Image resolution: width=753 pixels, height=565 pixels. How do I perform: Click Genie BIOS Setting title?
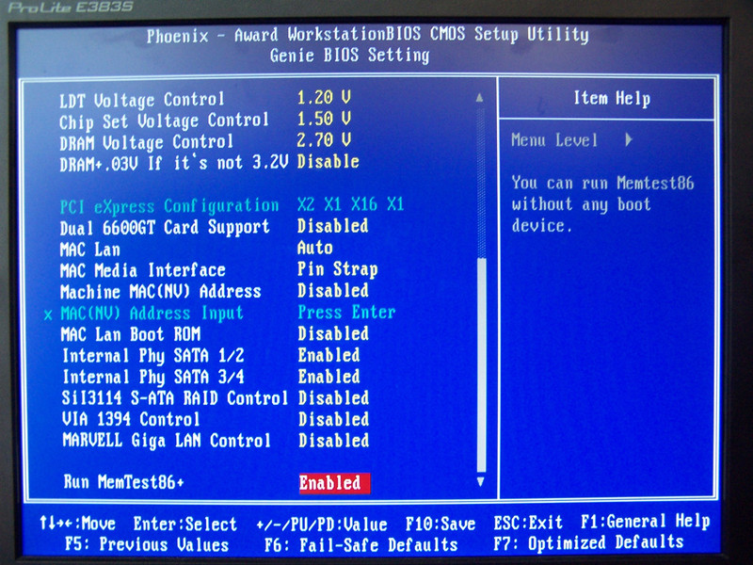(349, 56)
